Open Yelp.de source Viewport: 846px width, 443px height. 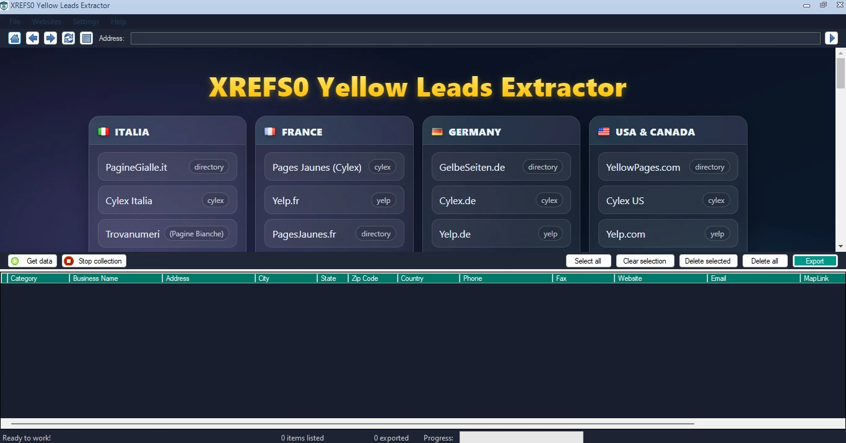[501, 234]
